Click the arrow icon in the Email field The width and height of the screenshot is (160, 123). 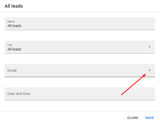(149, 70)
